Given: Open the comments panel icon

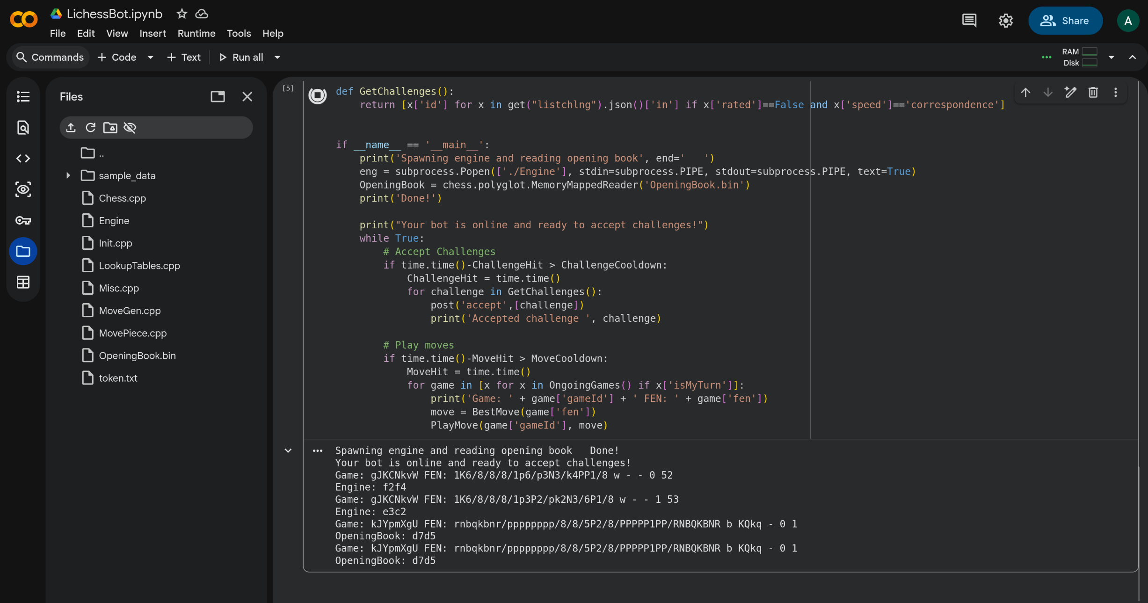Looking at the screenshot, I should (x=969, y=21).
